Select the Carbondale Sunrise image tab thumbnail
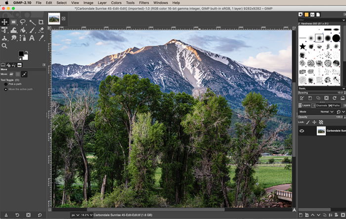 click(54, 19)
